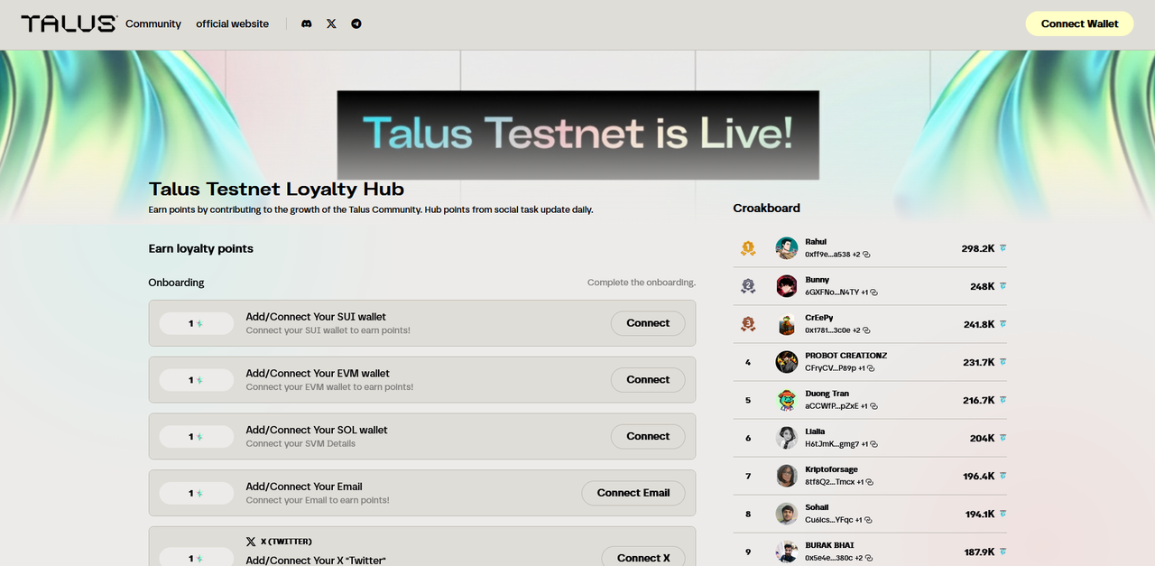Screen dimensions: 1155x566
Task: Open the Talus Discord link icon
Action: tap(306, 24)
